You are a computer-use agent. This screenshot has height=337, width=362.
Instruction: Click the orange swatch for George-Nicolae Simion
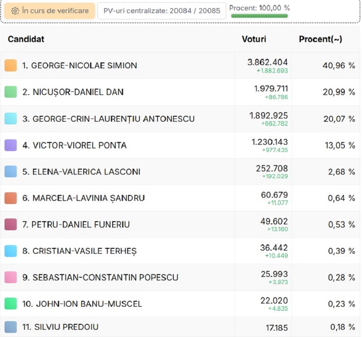(x=10, y=65)
